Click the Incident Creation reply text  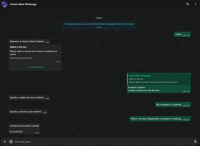point(136,88)
